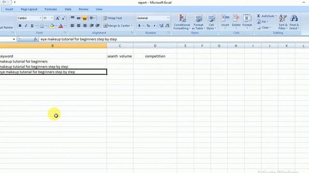Screen dimensions: 309x173
Task: Open Cell Styles gallery
Action: click(211, 22)
